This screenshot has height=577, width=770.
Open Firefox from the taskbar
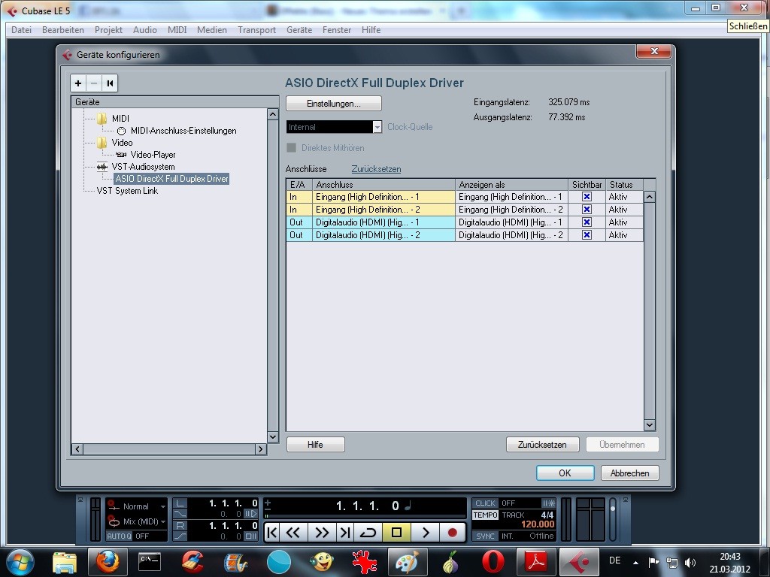coord(107,561)
